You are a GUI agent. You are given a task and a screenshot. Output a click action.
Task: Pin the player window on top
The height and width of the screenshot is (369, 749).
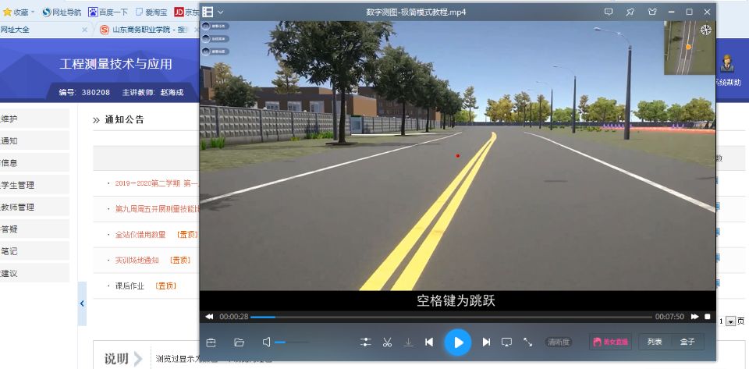(630, 12)
